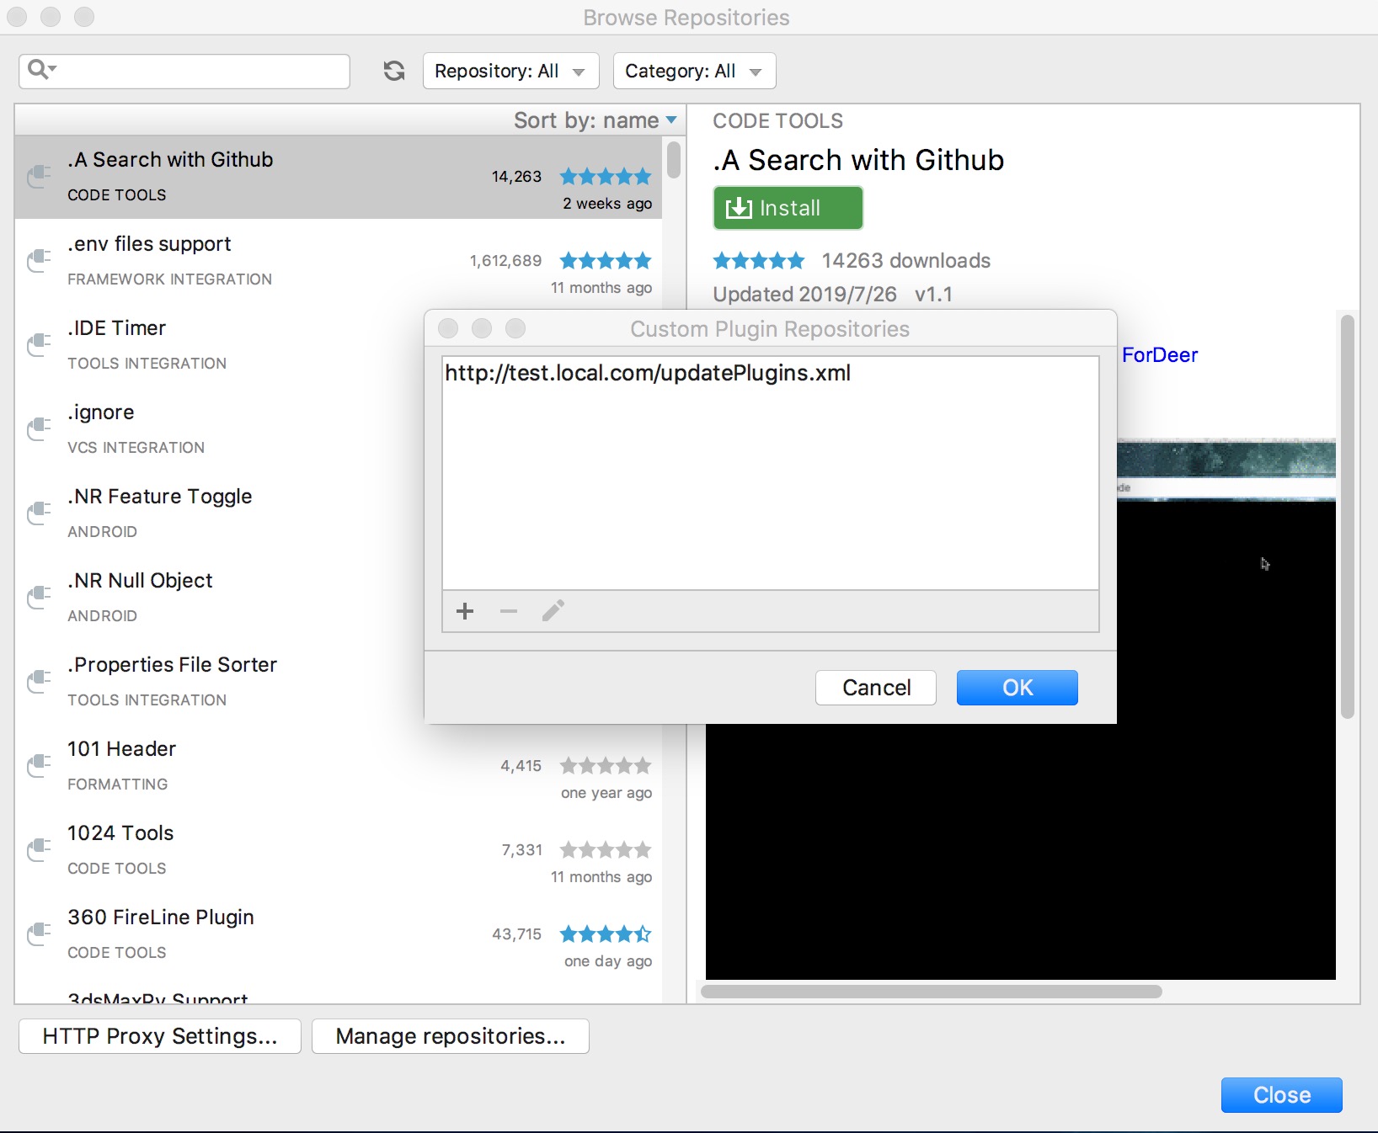Image resolution: width=1378 pixels, height=1133 pixels.
Task: Click plugin icon of .A Search with Github
Action: click(x=39, y=177)
